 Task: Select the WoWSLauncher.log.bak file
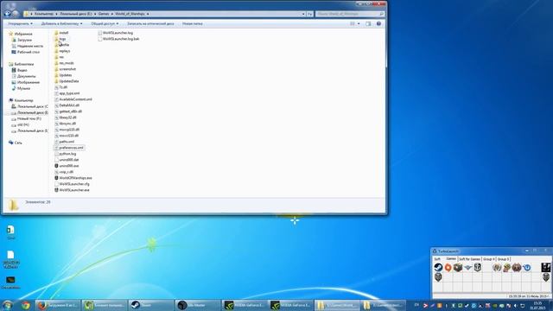pos(118,39)
